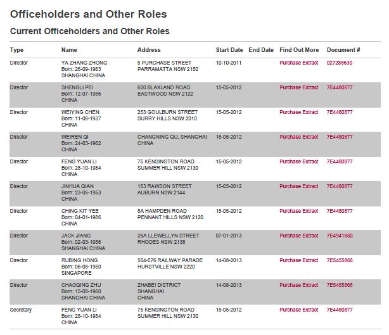
Task: Open Purchase Extract for director Feng Yuan Li
Action: point(298,162)
